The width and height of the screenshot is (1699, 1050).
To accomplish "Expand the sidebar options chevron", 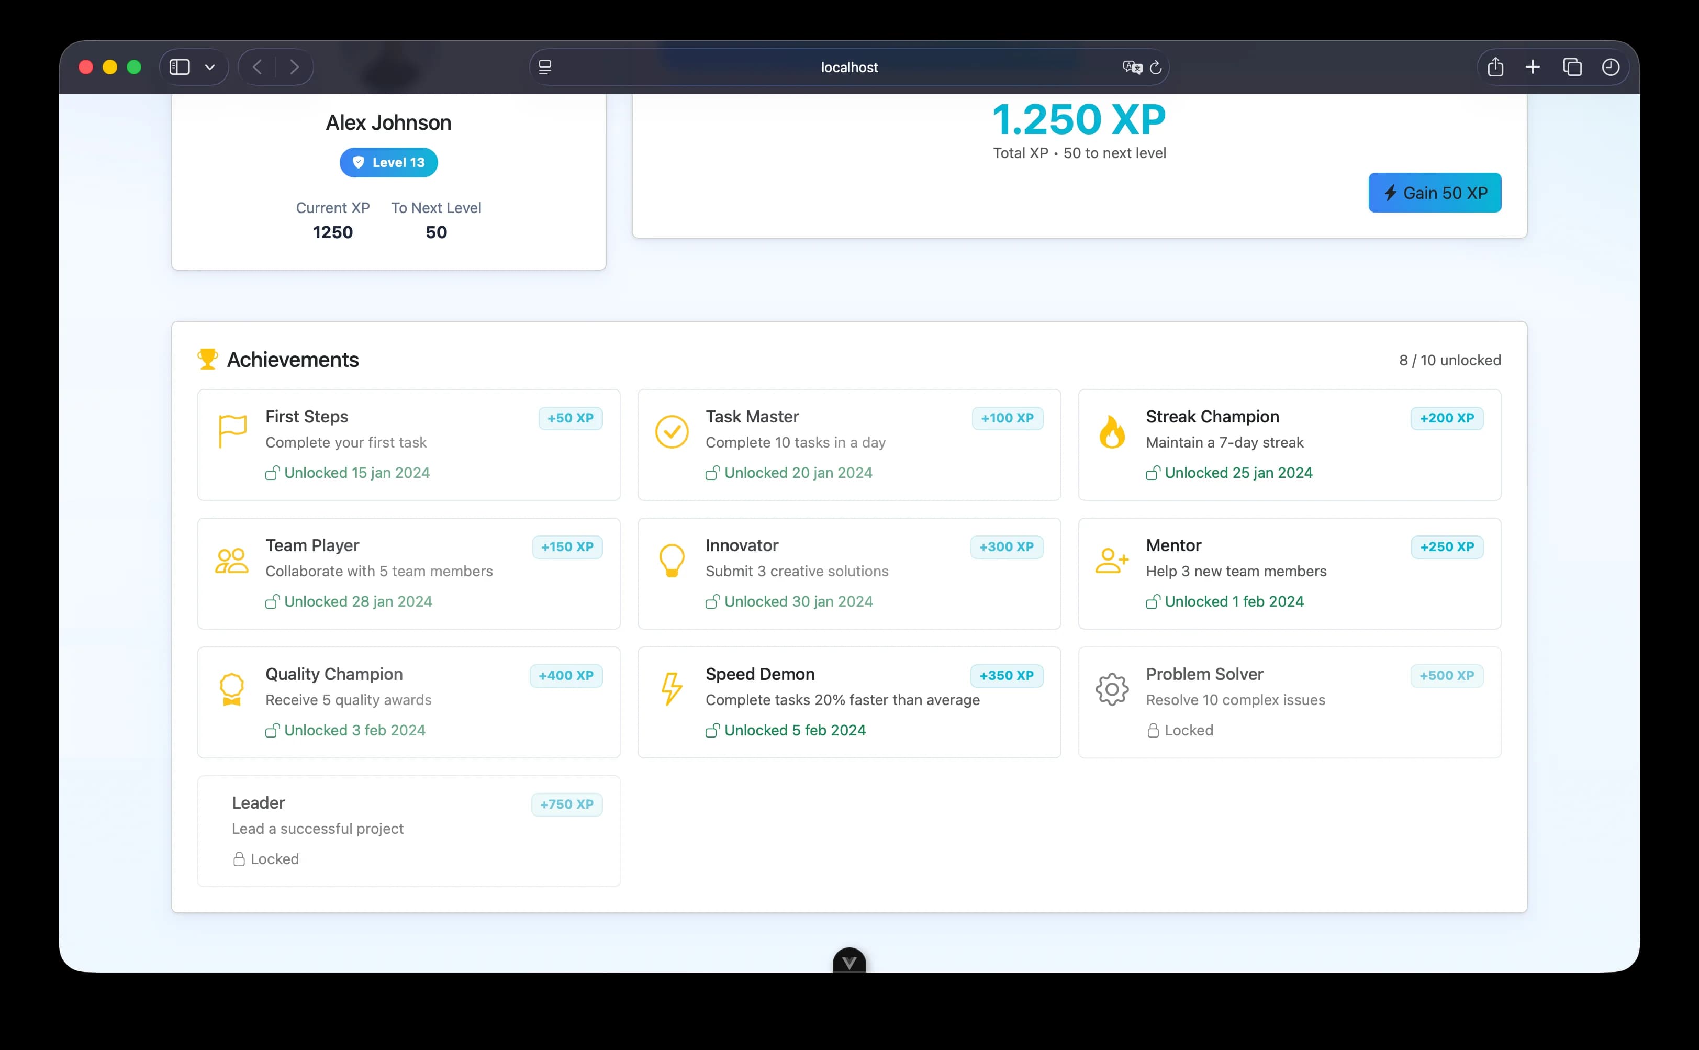I will 210,66.
